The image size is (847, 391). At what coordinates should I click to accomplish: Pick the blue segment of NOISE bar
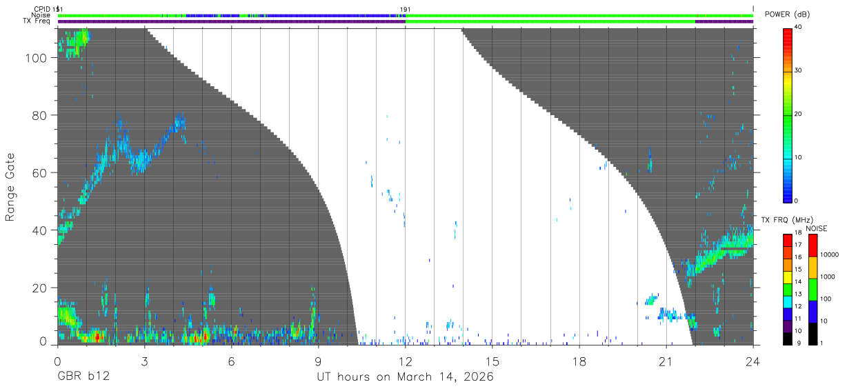point(813,312)
